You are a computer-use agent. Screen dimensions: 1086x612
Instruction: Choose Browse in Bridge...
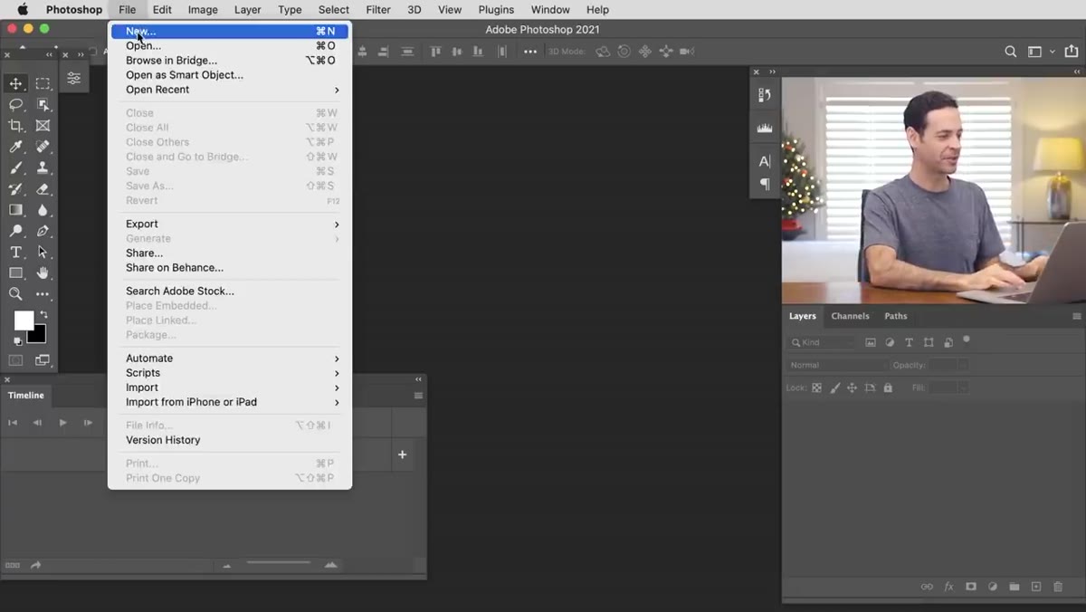(x=230, y=60)
